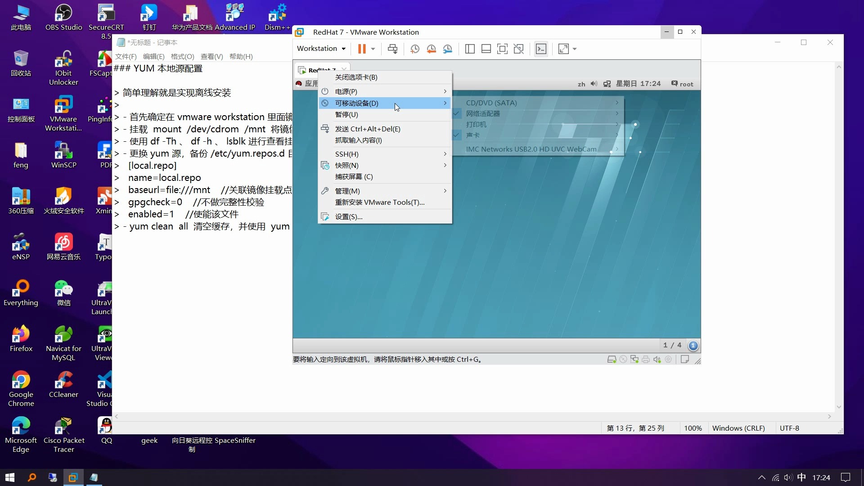Click VMware Workstation icon in taskbar

tap(72, 478)
